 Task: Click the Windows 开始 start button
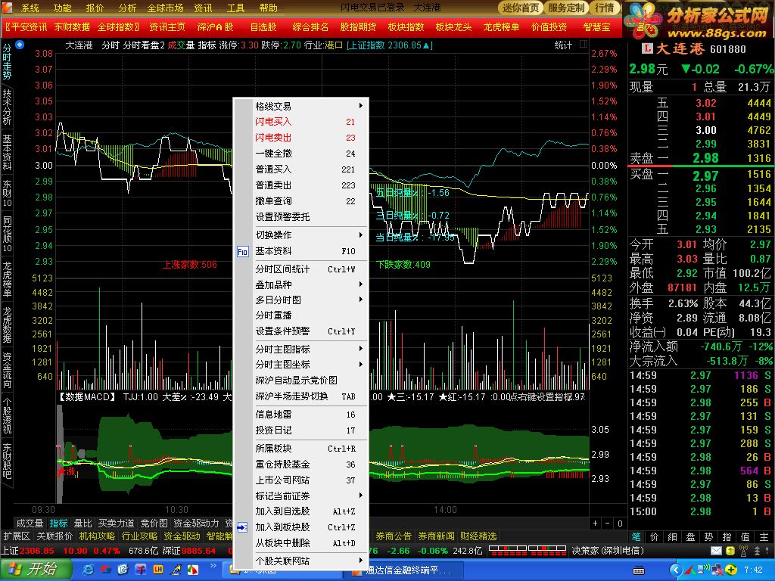36,570
